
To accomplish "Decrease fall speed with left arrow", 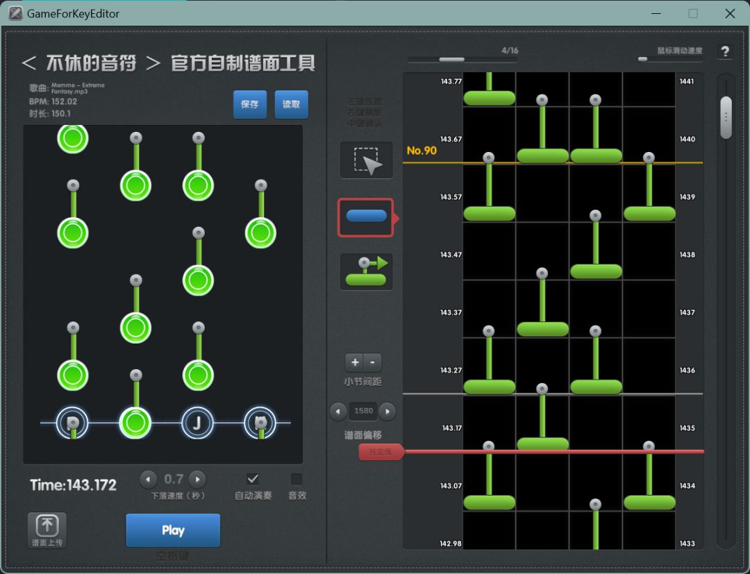I will click(x=149, y=479).
